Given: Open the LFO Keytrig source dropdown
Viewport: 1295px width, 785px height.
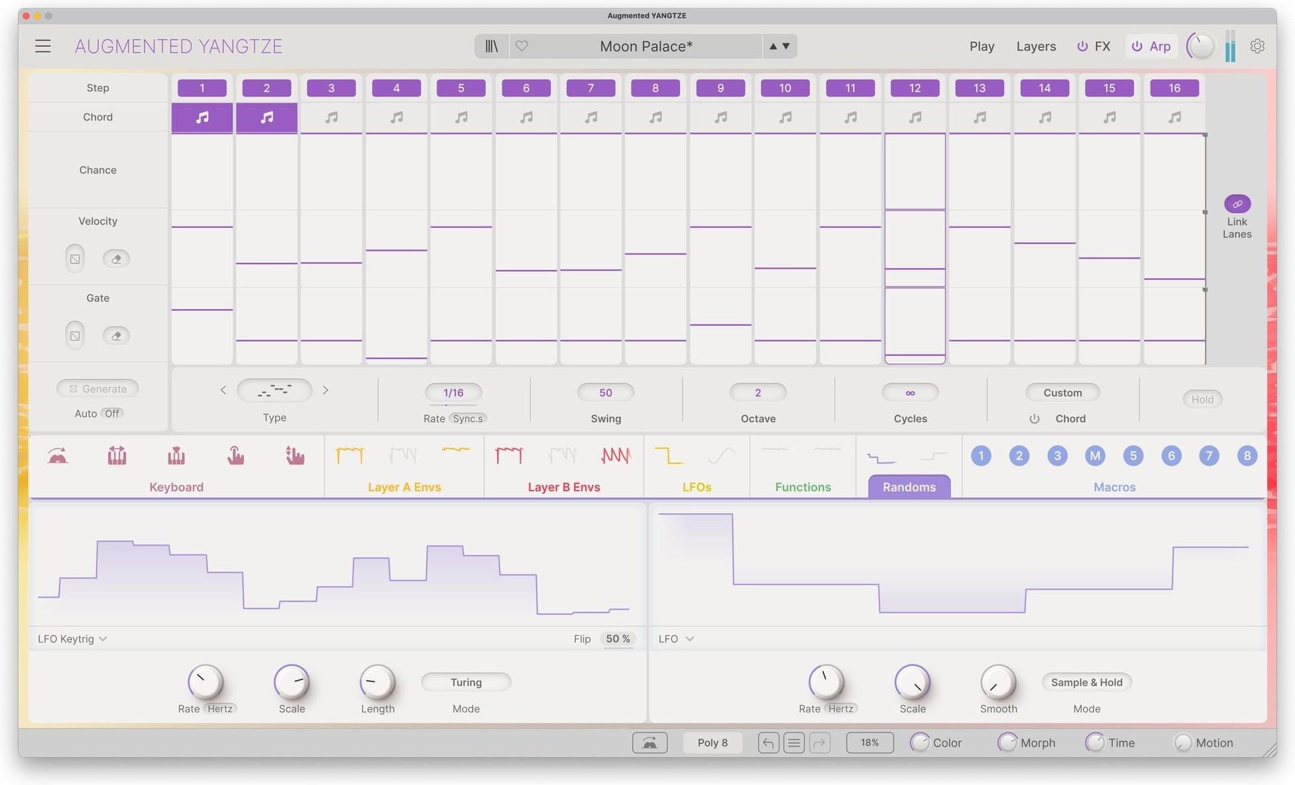Looking at the screenshot, I should 71,638.
